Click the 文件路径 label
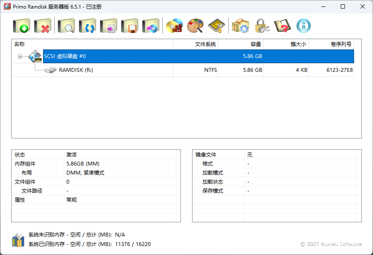The image size is (373, 255). [32, 191]
